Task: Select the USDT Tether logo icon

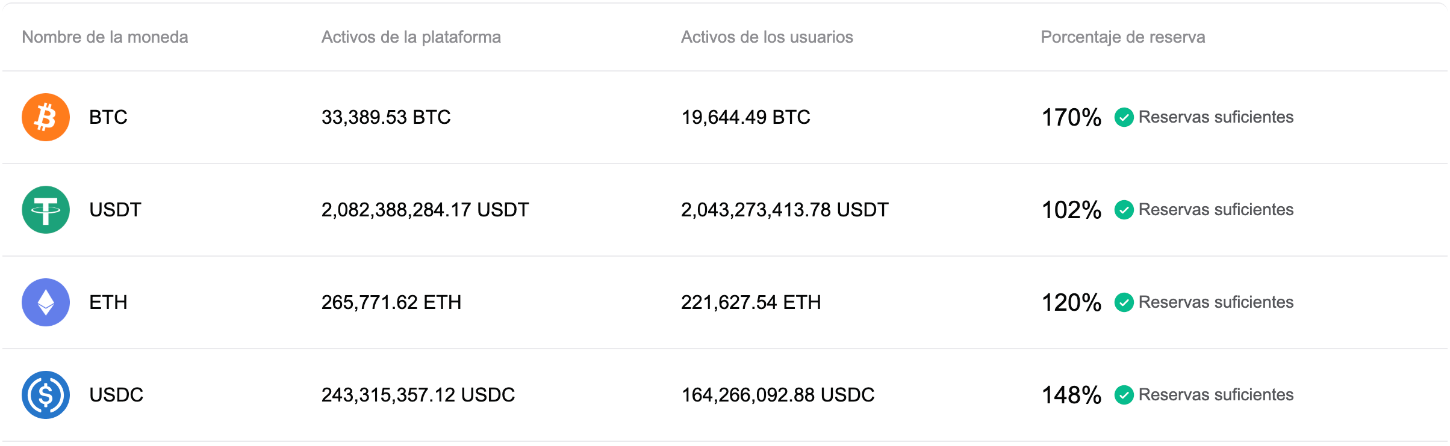Action: tap(46, 210)
